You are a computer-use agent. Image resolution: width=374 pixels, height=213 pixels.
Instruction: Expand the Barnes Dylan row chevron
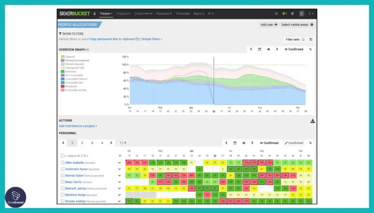click(x=119, y=175)
